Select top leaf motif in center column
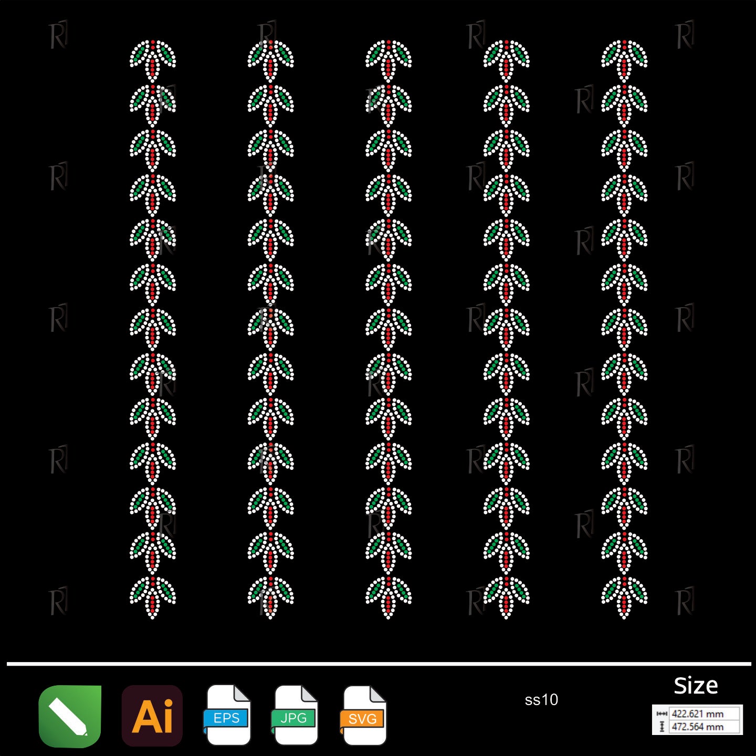Screen dimensions: 756x756 click(388, 60)
